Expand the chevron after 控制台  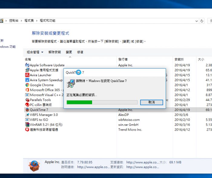(22, 21)
